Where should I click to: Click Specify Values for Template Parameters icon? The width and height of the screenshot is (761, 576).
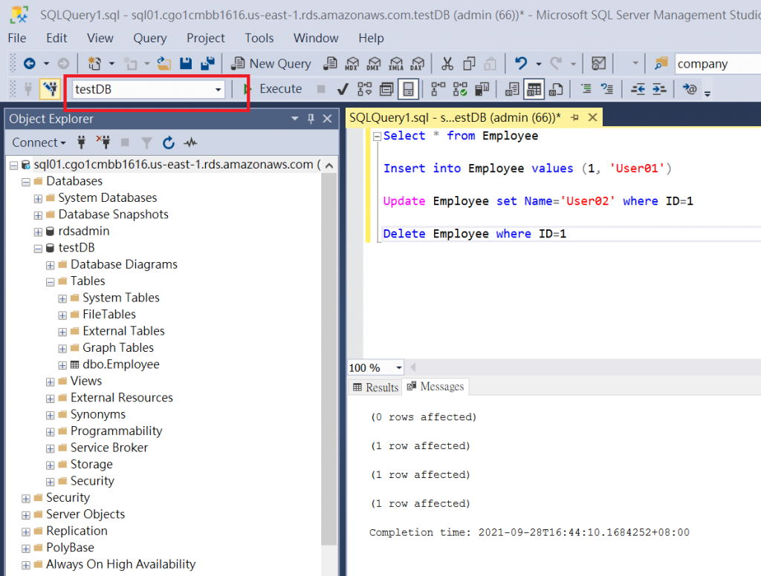click(x=690, y=89)
